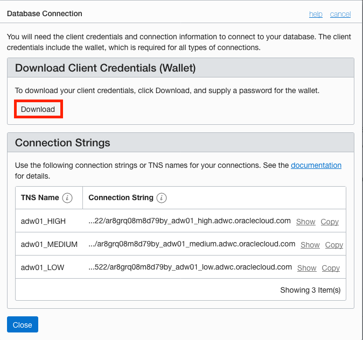Show the adw01_MEDIUM connection string
363x340 pixels.
310,245
